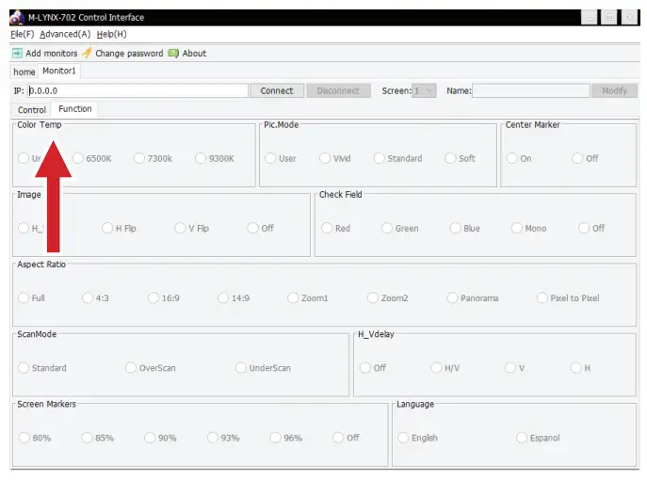Select Panorama aspect ratio
Image resolution: width=647 pixels, height=482 pixels.
473,297
